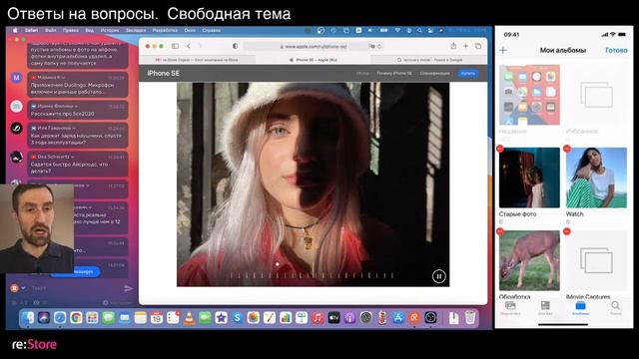
Task: Click the Safari address bar
Action: click(x=314, y=47)
